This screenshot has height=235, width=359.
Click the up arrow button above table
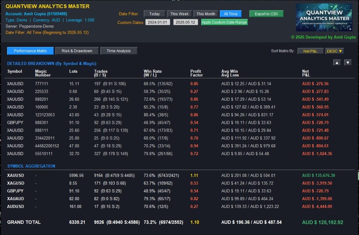(x=337, y=63)
